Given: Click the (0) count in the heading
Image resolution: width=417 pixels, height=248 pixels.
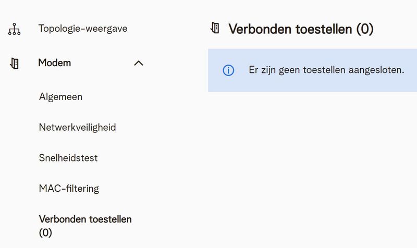Looking at the screenshot, I should [x=365, y=29].
